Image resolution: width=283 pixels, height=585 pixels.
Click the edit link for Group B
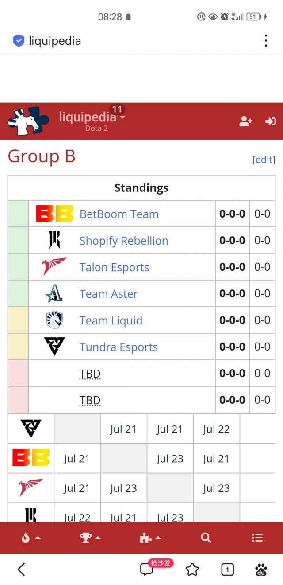pos(264,160)
